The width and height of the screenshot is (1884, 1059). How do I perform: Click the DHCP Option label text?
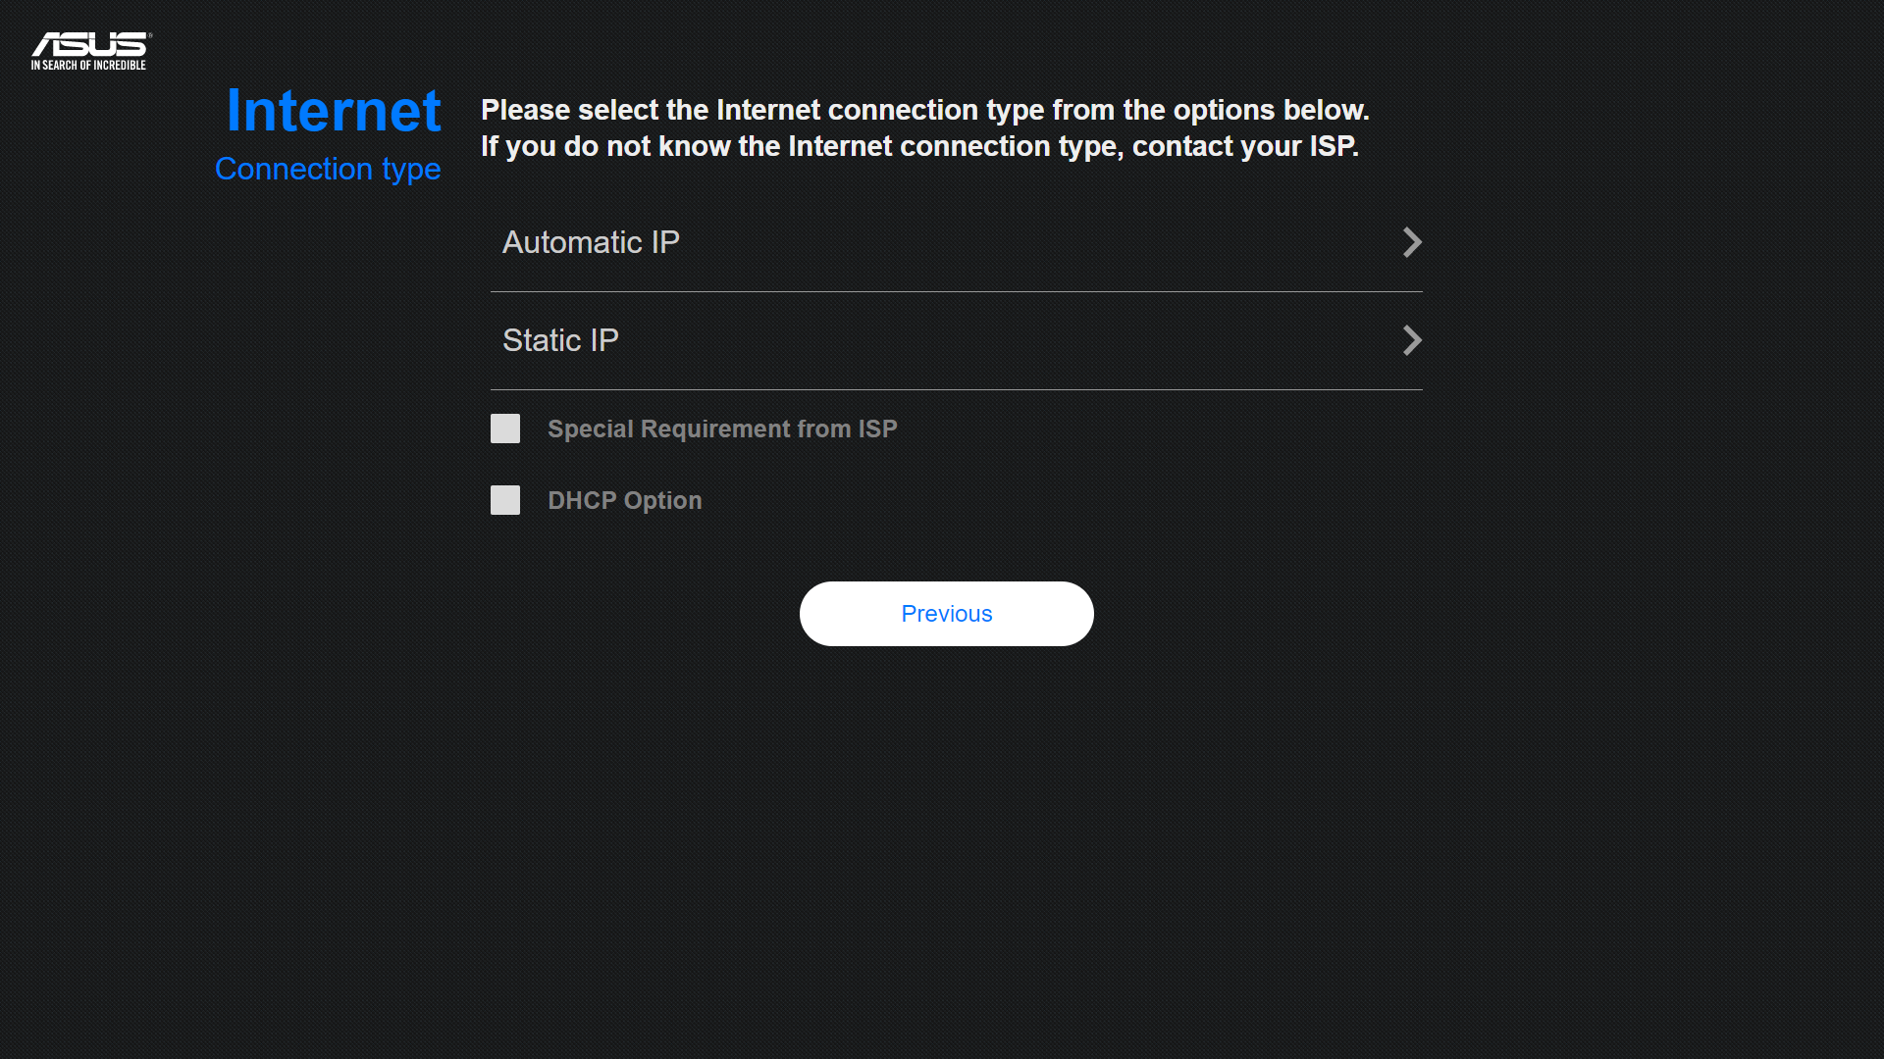(x=624, y=500)
